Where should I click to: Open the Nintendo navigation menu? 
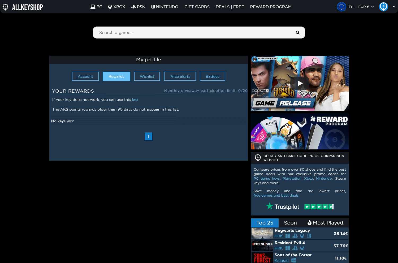point(165,7)
